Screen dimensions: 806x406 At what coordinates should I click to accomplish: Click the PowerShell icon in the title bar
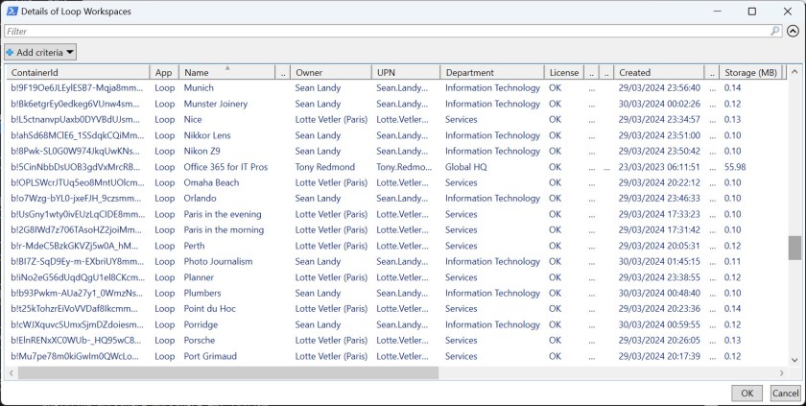12,11
